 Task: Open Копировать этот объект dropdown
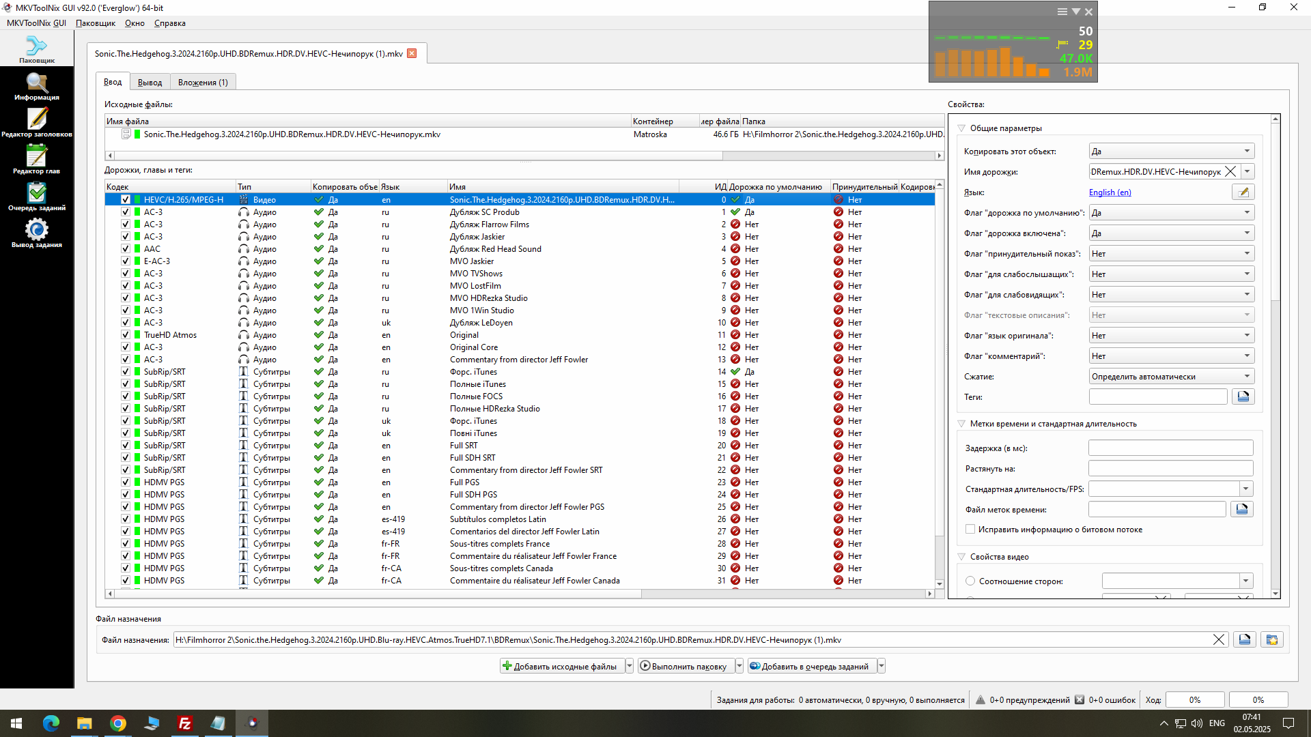(1171, 151)
